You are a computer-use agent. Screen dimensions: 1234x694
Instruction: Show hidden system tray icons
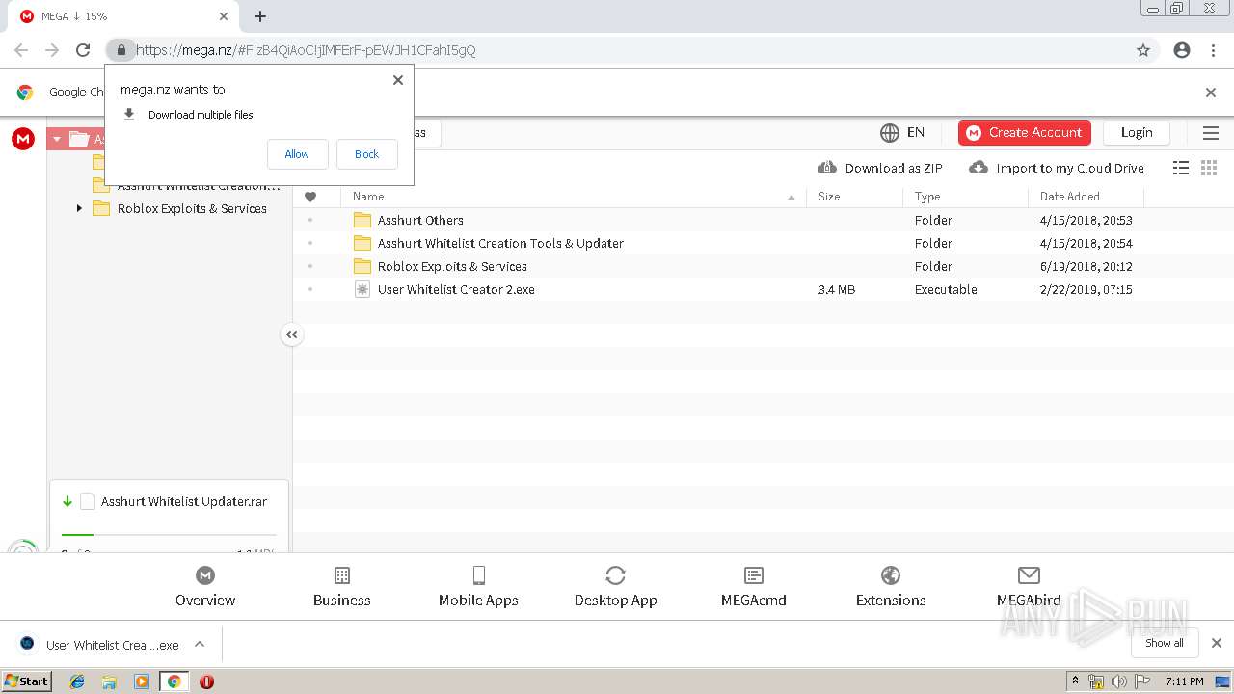point(1075,681)
